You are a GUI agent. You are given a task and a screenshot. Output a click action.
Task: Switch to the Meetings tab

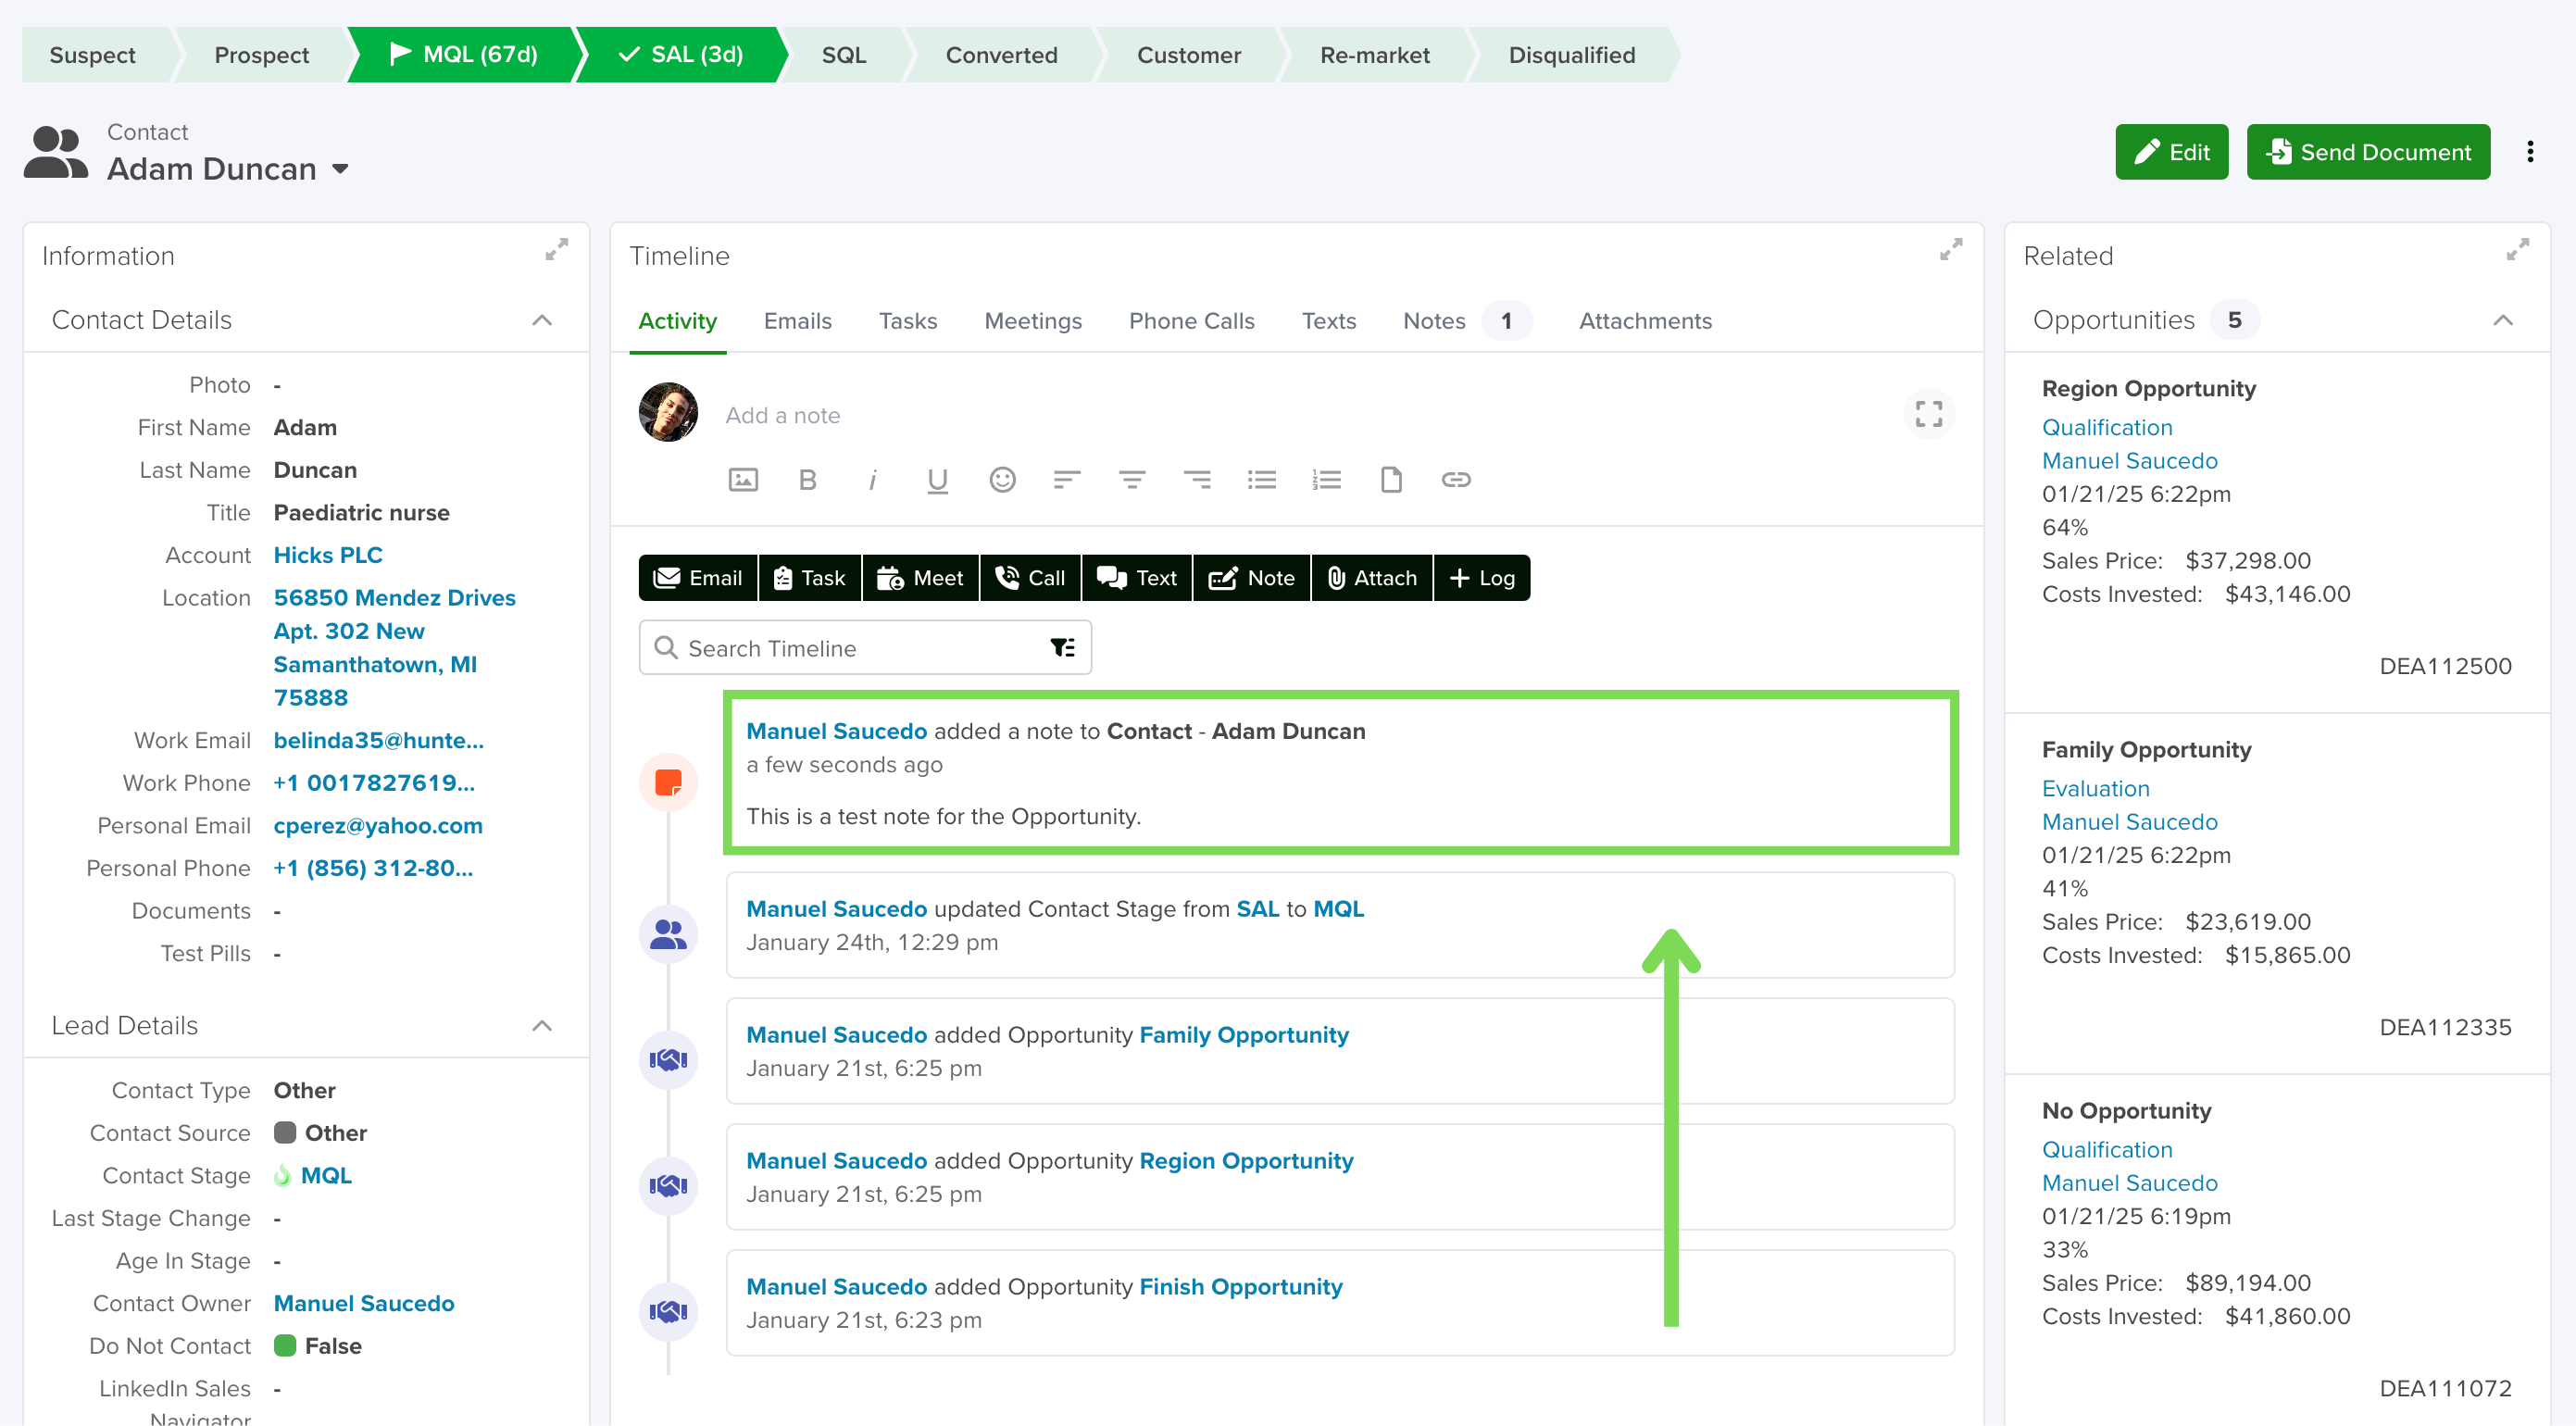tap(1033, 321)
